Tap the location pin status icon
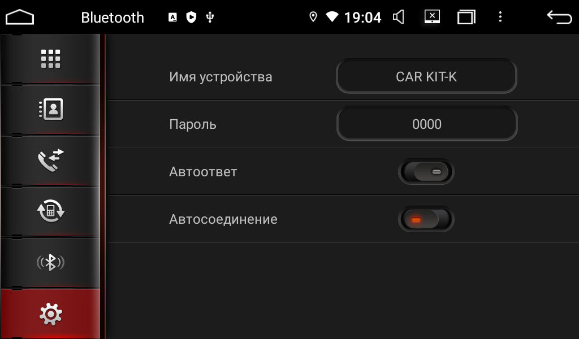 [313, 17]
